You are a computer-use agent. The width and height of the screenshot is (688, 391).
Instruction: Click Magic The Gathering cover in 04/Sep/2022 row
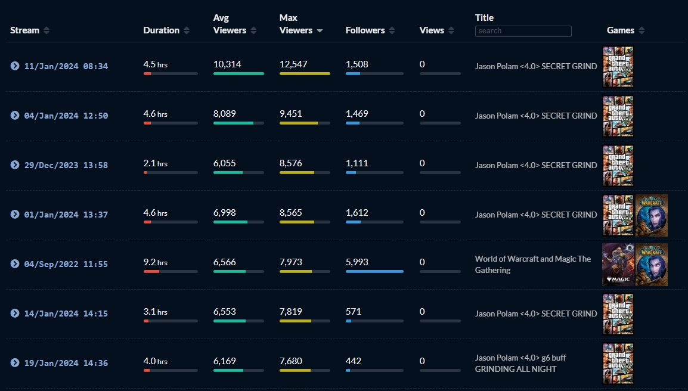618,265
